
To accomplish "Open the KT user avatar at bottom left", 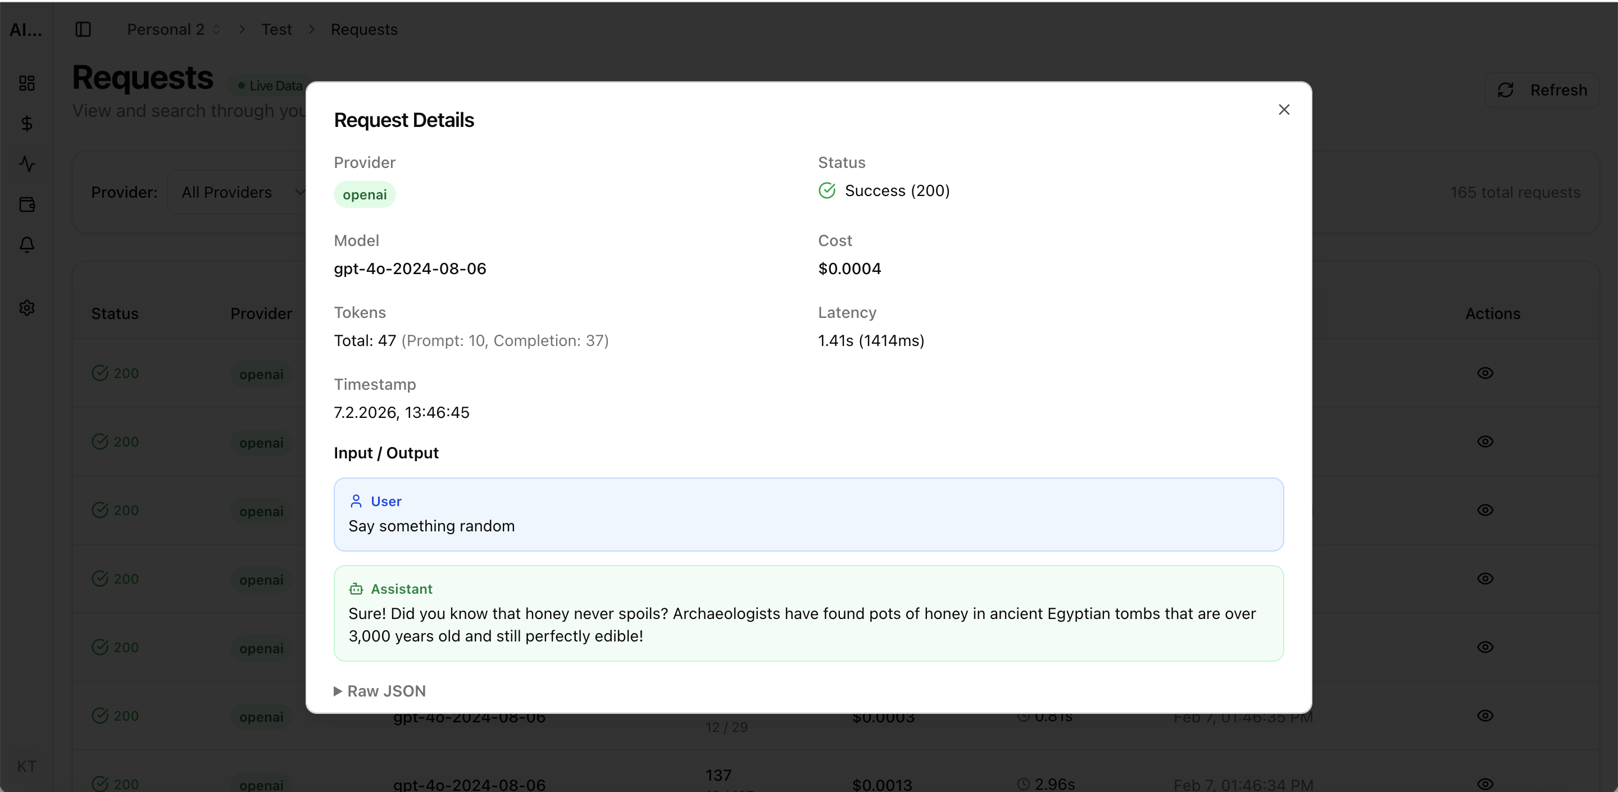I will [x=26, y=766].
